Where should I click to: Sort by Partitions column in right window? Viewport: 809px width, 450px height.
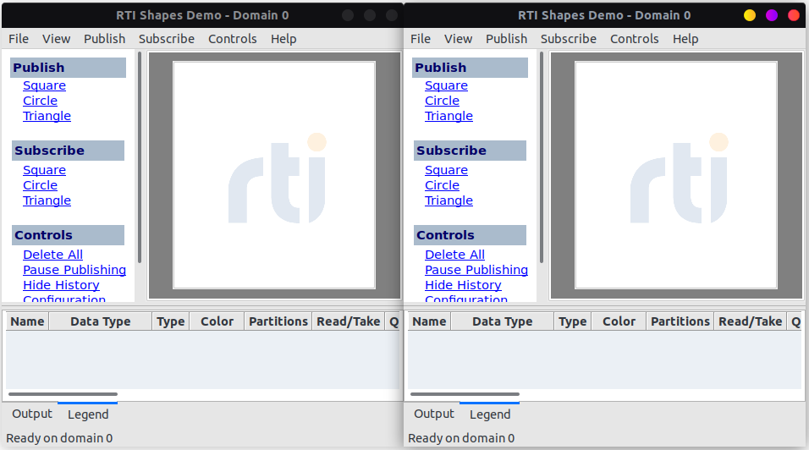pos(680,321)
